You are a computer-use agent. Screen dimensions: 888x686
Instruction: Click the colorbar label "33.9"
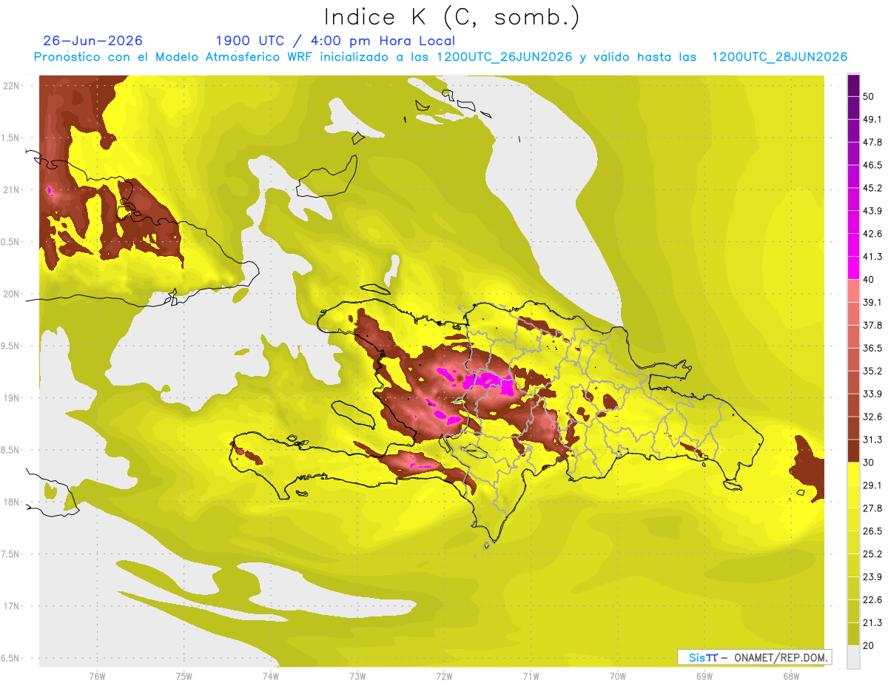(x=872, y=394)
